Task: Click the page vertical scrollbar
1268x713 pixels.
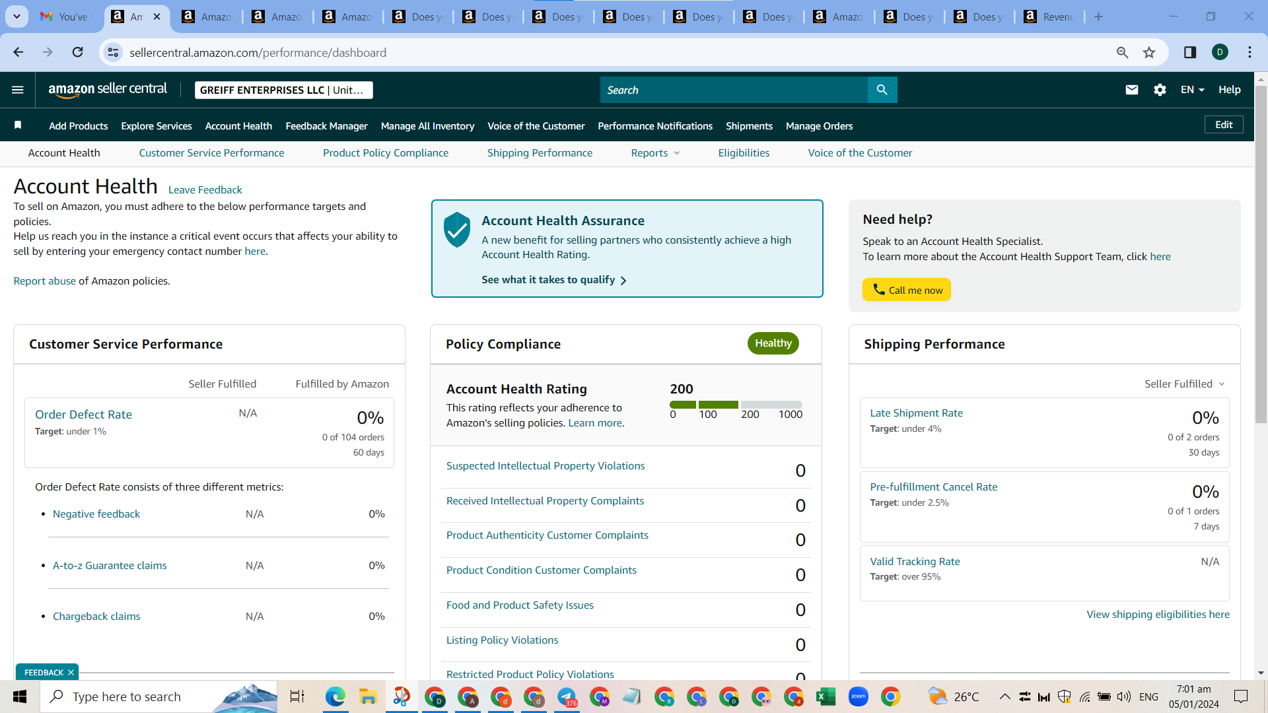Action: point(1261,254)
